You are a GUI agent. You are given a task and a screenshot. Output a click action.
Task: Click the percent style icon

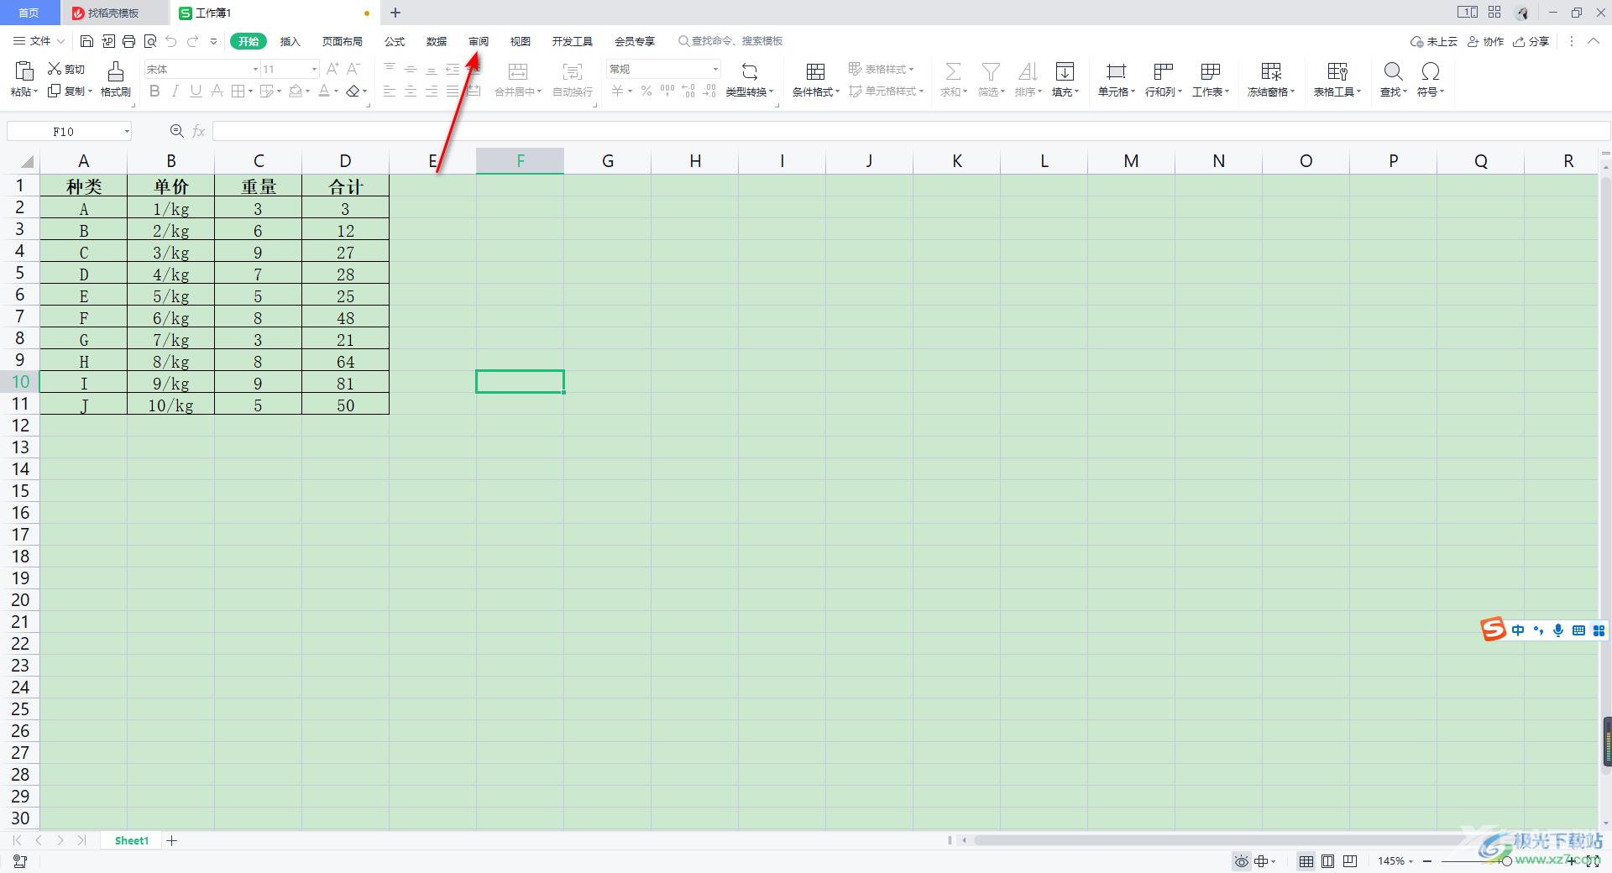646,91
